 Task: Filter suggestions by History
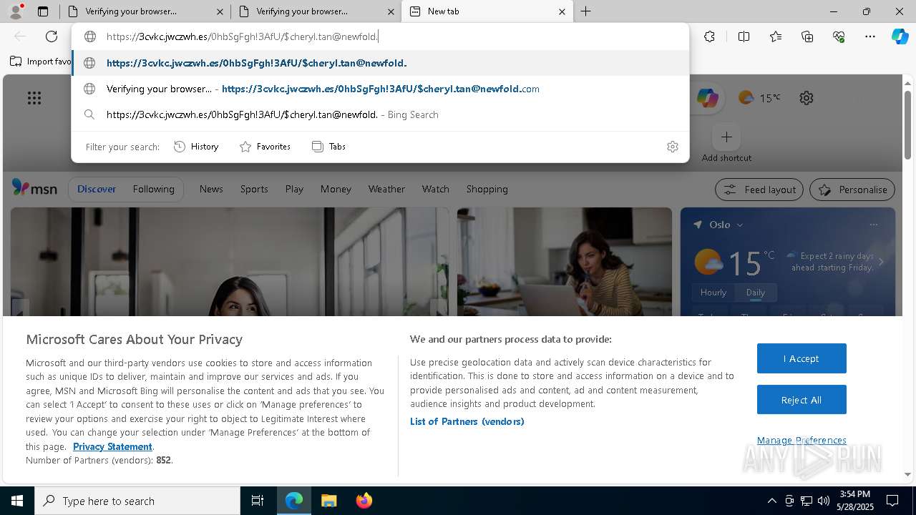(x=196, y=147)
